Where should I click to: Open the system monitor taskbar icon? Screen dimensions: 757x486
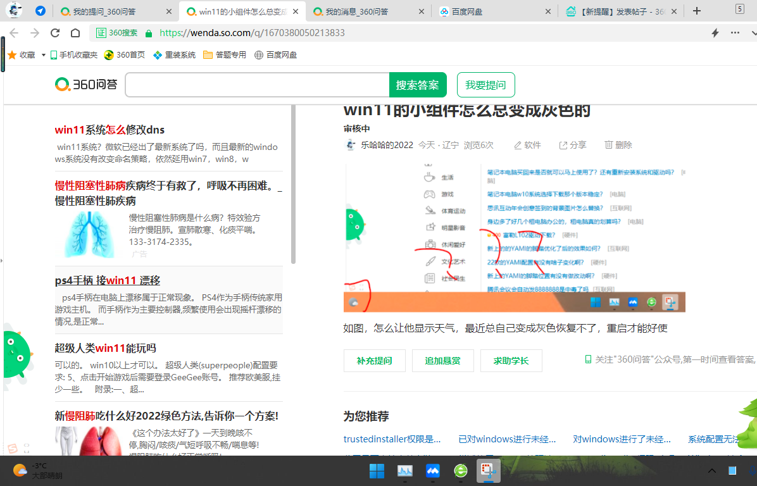[x=404, y=471]
